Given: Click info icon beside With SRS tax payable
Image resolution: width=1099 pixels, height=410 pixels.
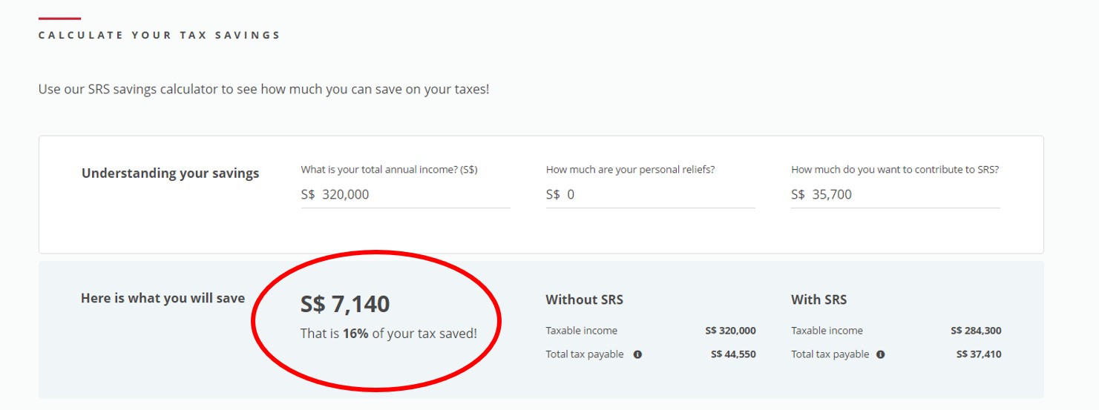Looking at the screenshot, I should pyautogui.click(x=880, y=354).
